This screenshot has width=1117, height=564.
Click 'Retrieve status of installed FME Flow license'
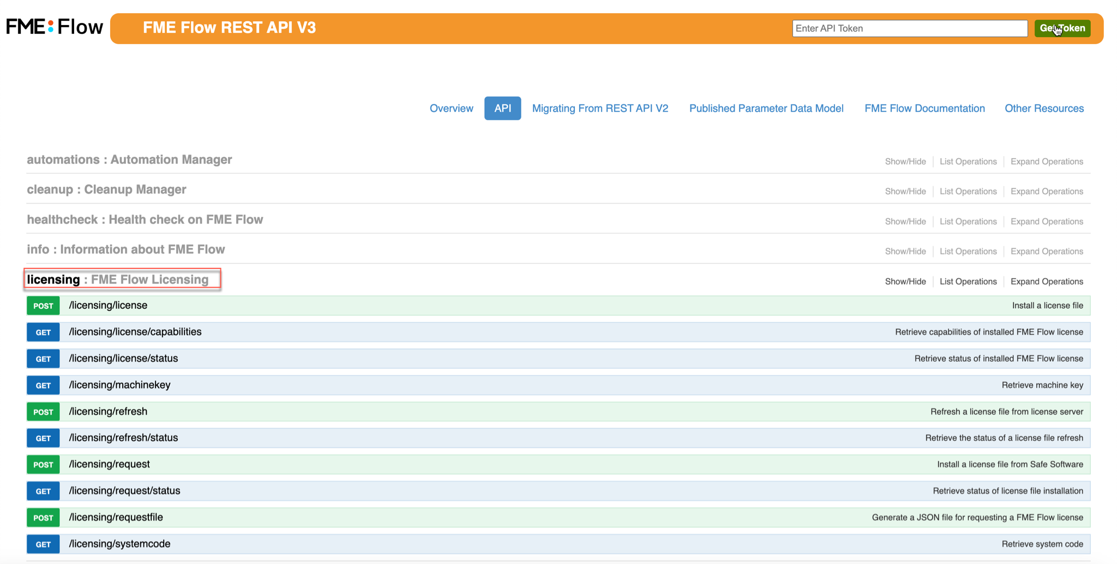(999, 358)
